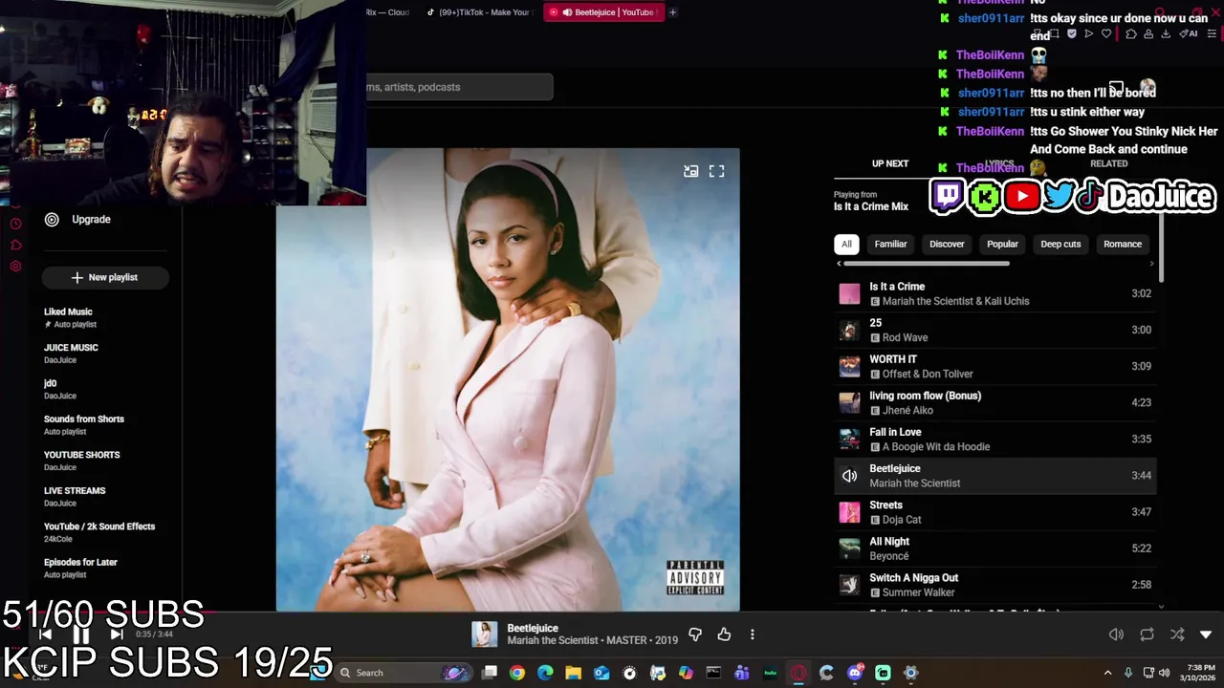Select the Deep cuts filter chip

(x=1060, y=244)
